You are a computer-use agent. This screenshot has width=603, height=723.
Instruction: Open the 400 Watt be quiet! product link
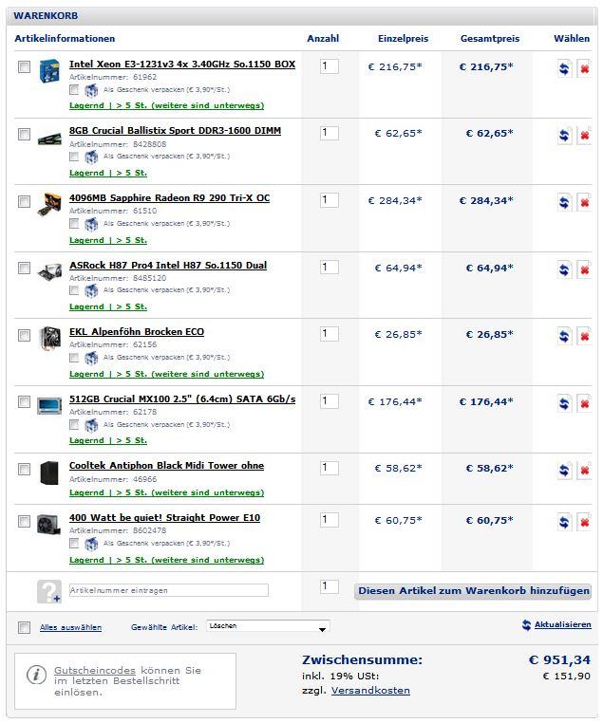(164, 518)
